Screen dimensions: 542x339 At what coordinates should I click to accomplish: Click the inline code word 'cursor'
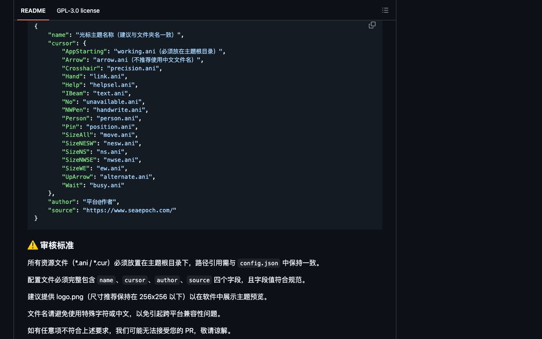[x=135, y=280]
